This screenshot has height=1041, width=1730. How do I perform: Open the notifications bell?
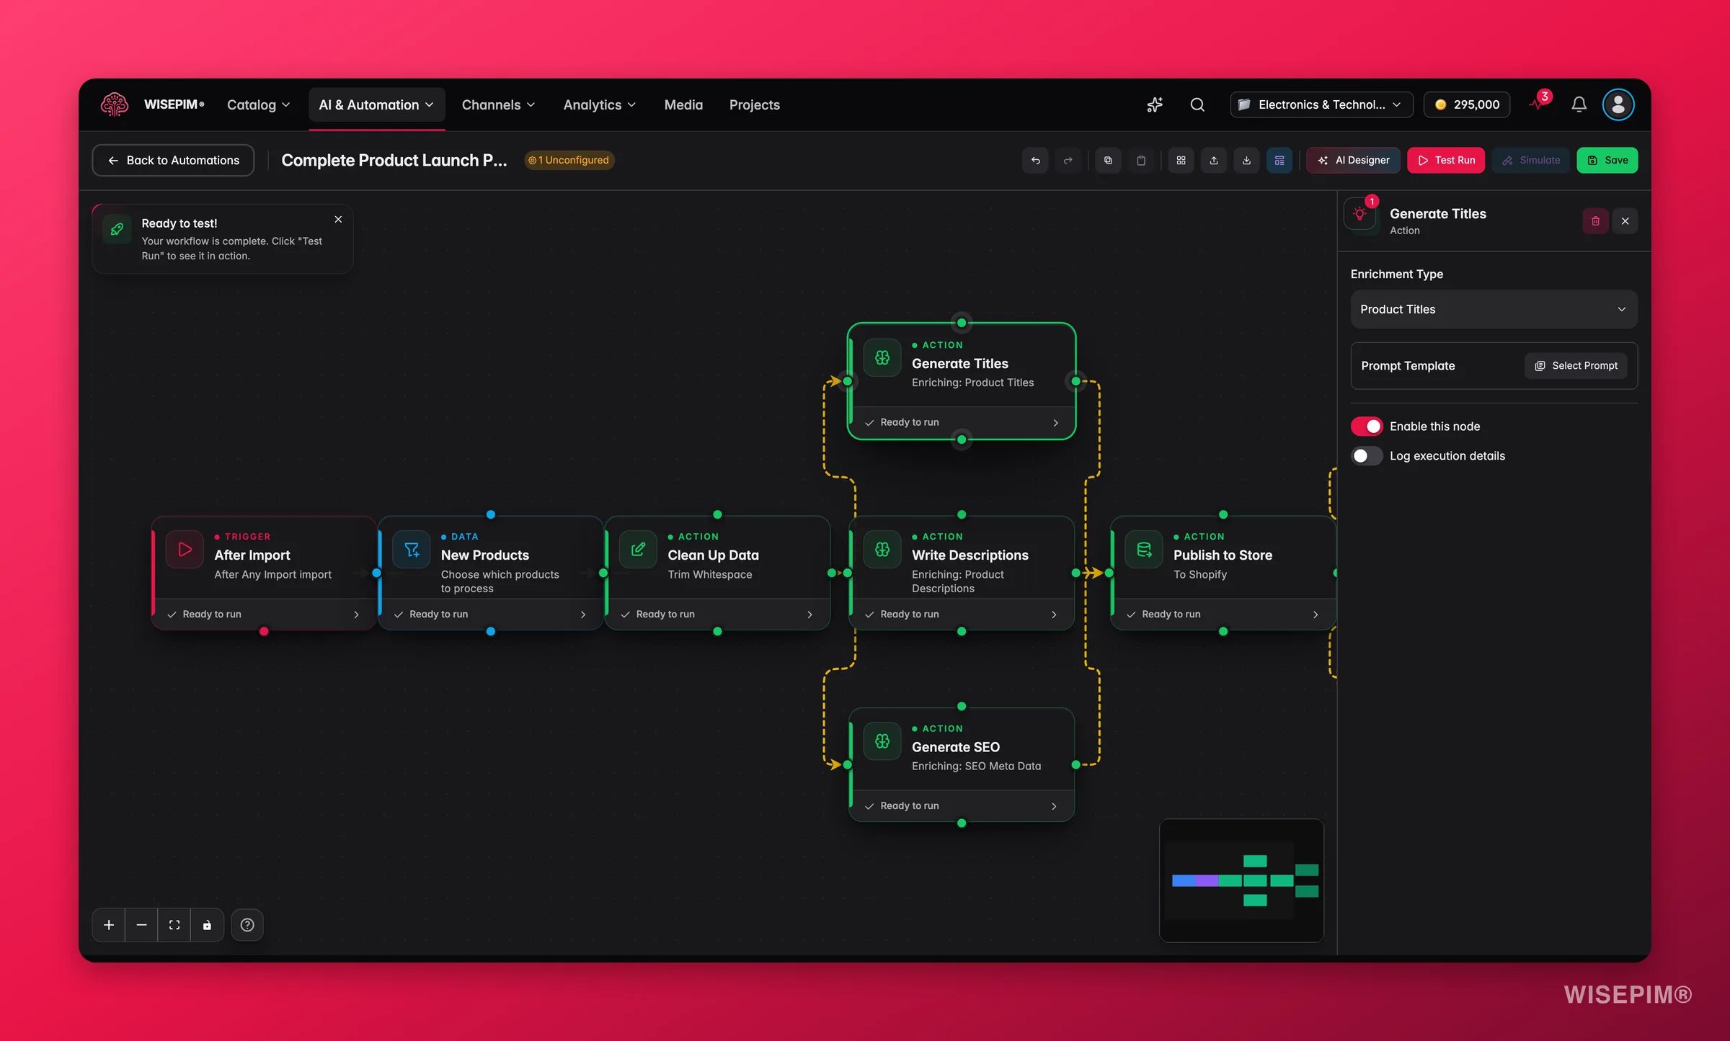1579,104
